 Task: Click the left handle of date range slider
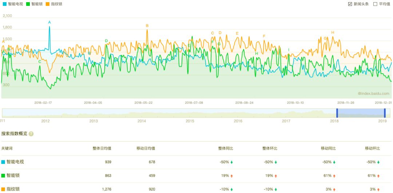tap(337, 113)
